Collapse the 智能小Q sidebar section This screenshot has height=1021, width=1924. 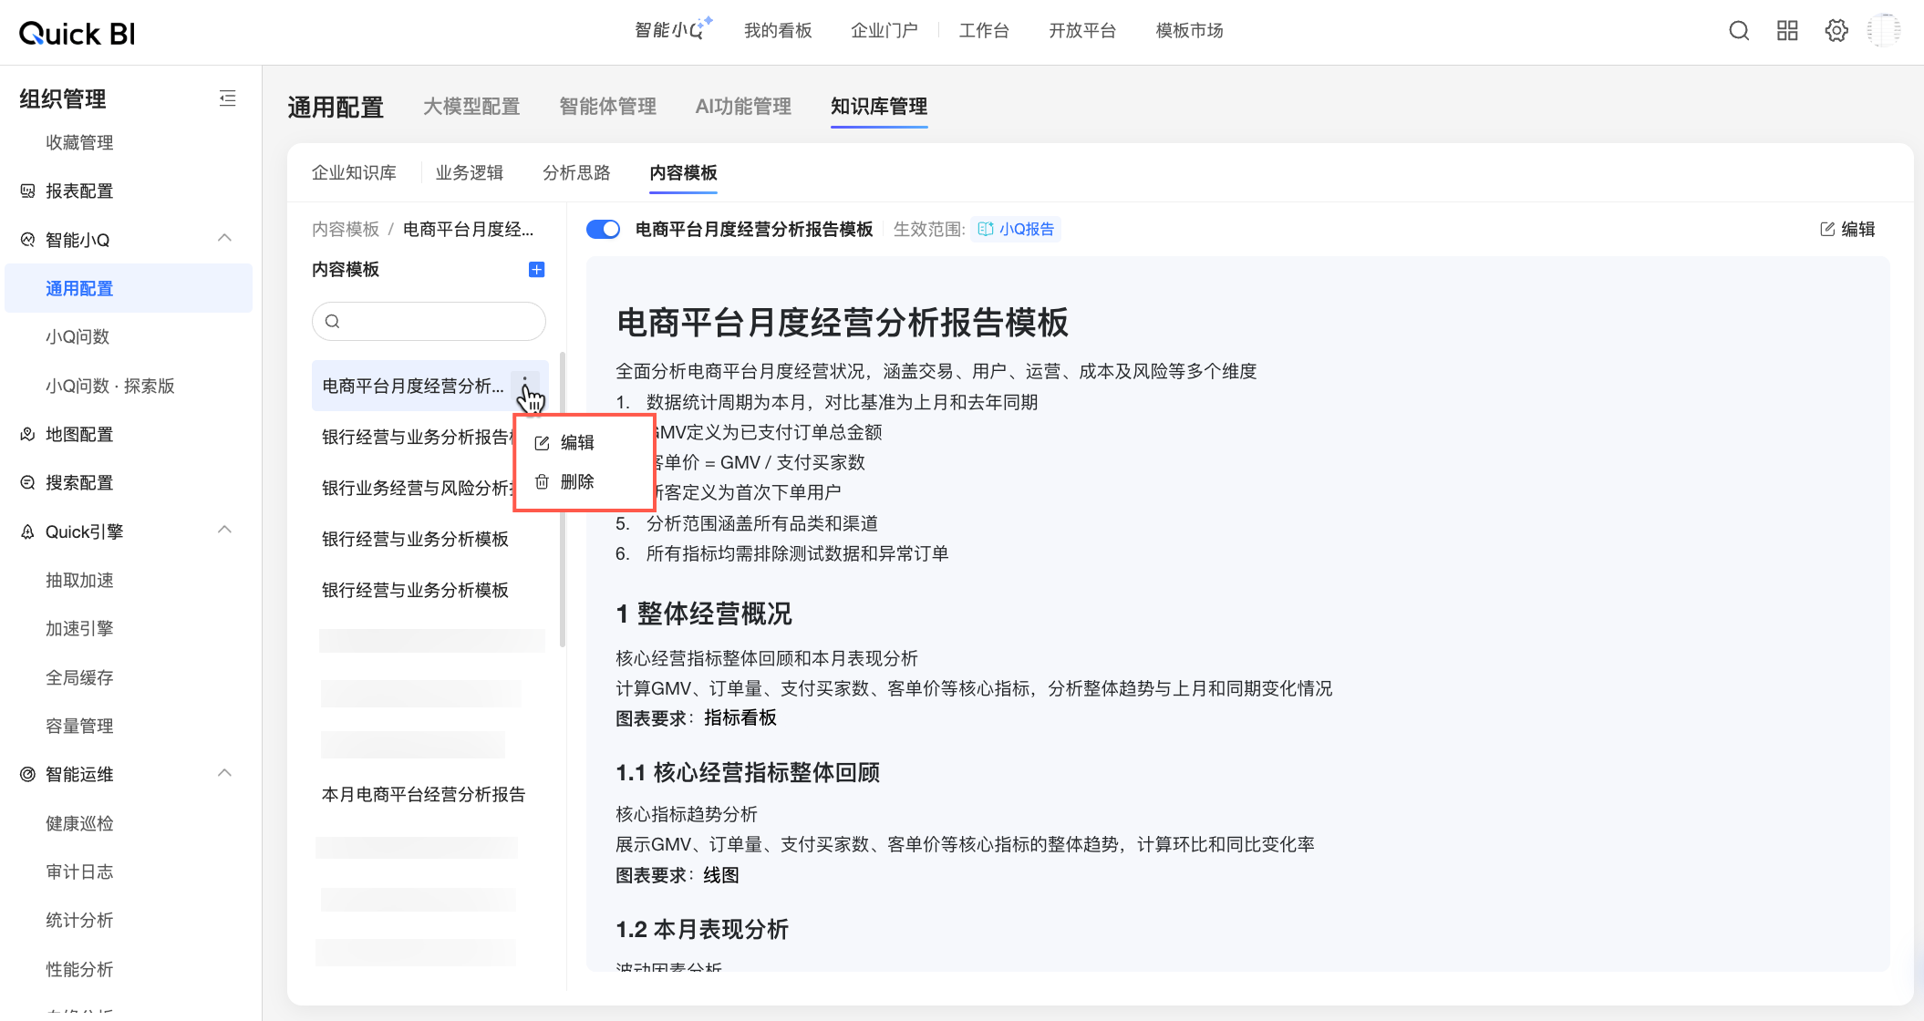(x=225, y=239)
